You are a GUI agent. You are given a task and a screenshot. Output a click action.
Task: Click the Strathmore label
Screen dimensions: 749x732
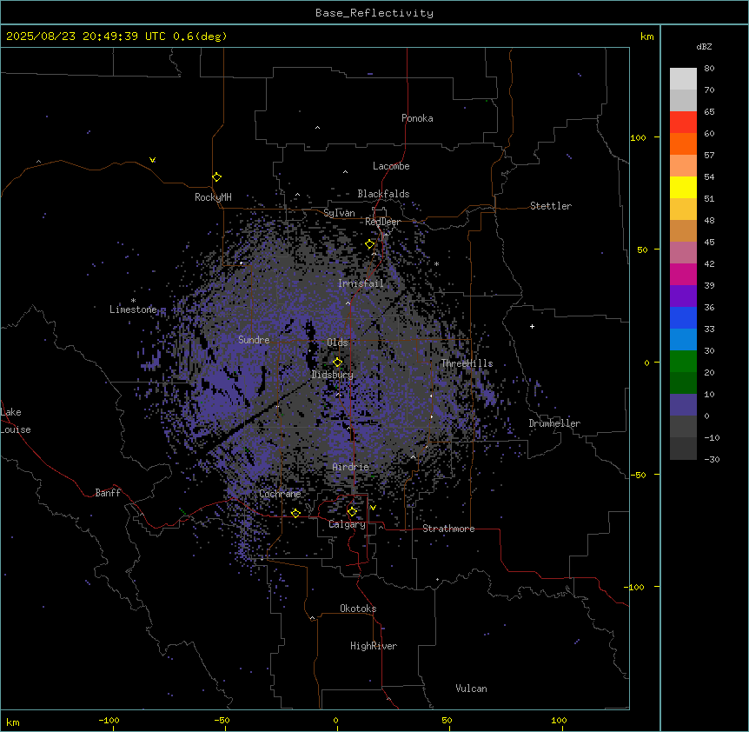(x=448, y=529)
